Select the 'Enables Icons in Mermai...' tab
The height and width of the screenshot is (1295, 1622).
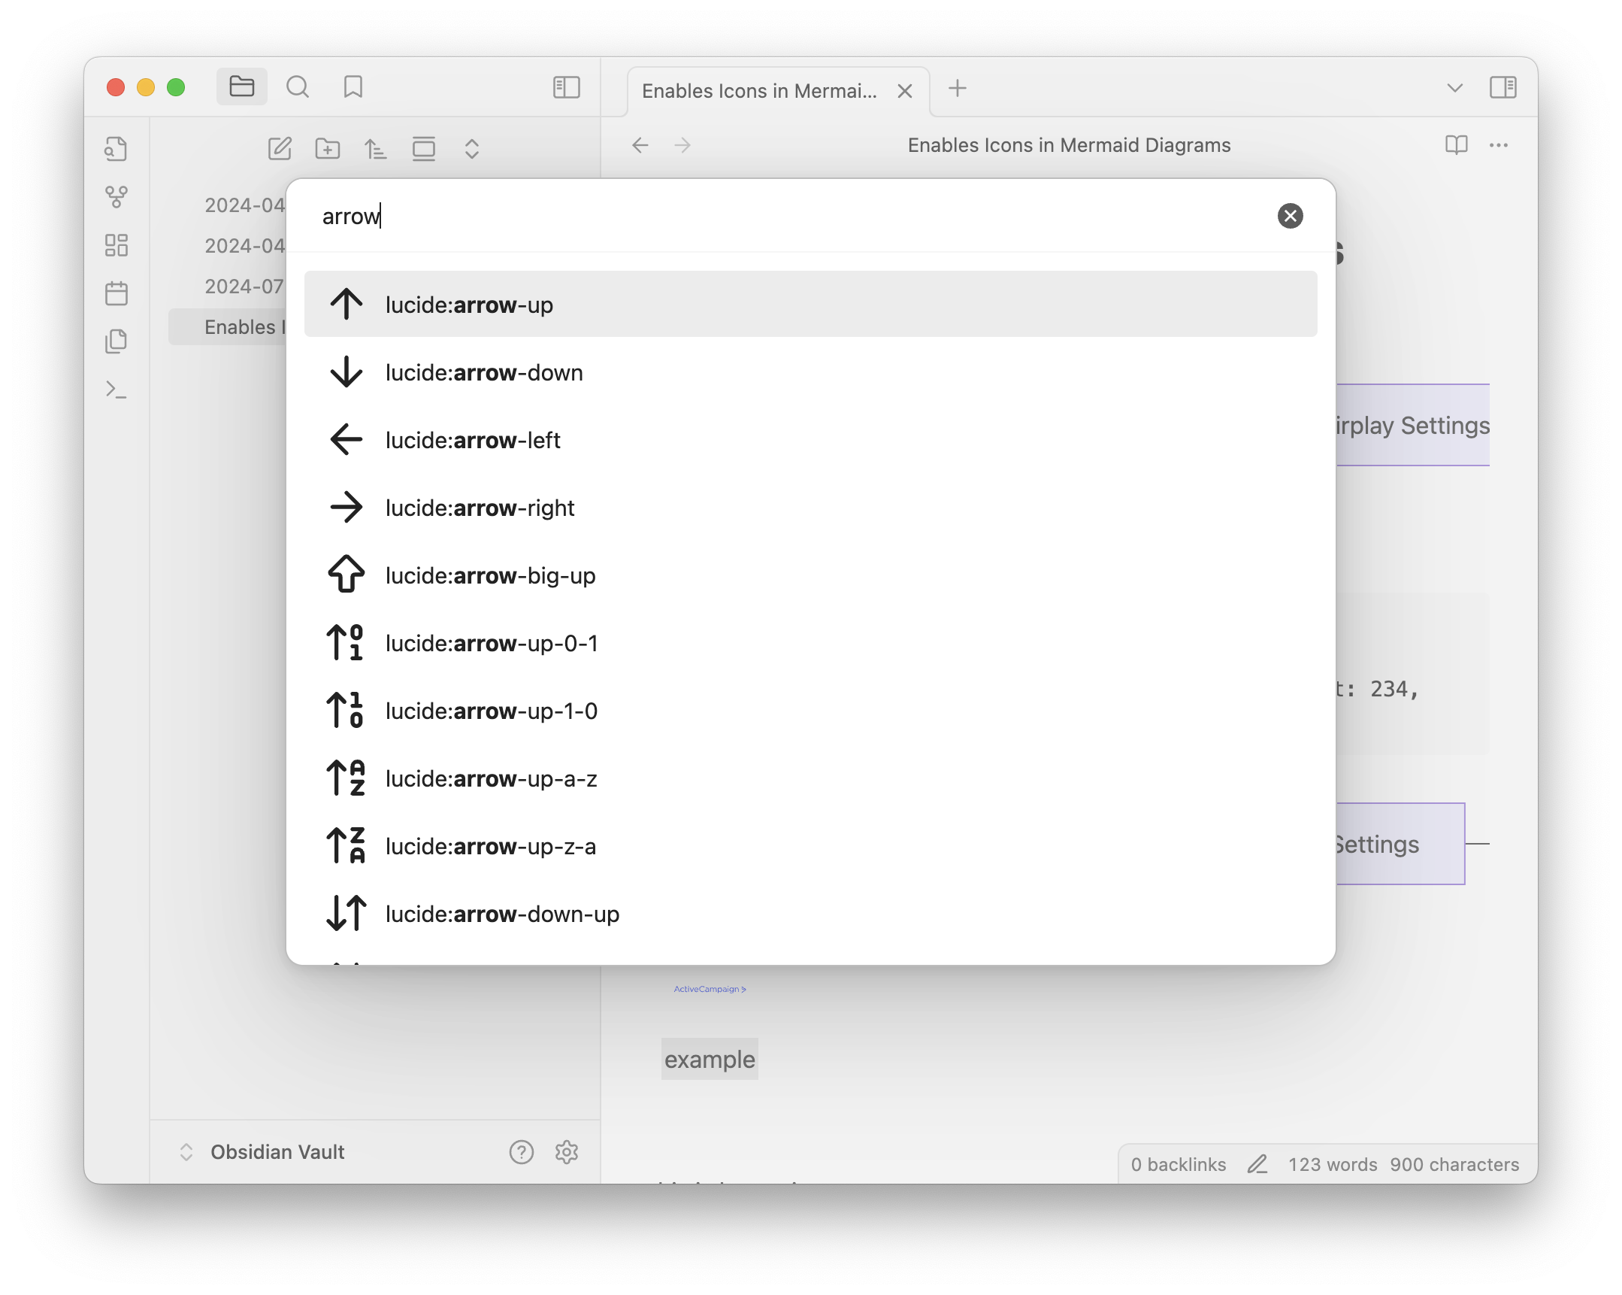(778, 91)
